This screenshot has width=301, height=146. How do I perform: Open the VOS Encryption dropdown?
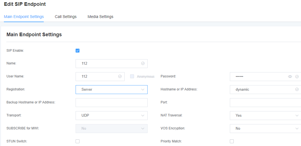pos(265,129)
